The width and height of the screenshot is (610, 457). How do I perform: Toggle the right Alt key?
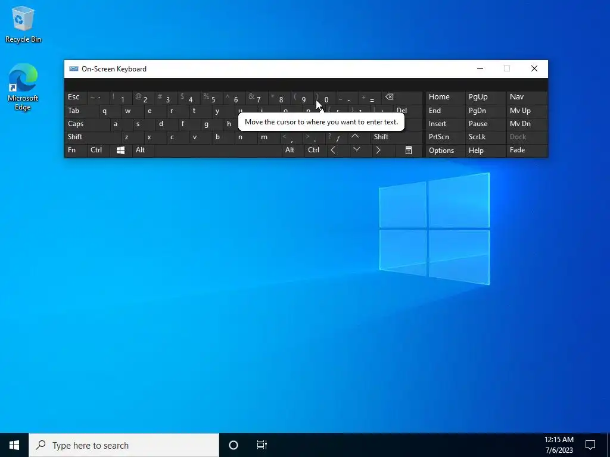point(293,150)
